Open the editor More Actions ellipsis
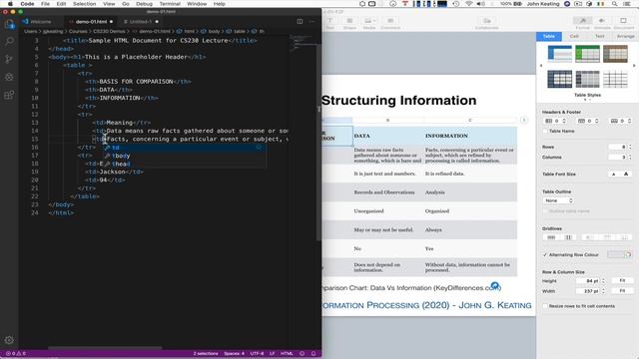639x359 pixels. [313, 21]
